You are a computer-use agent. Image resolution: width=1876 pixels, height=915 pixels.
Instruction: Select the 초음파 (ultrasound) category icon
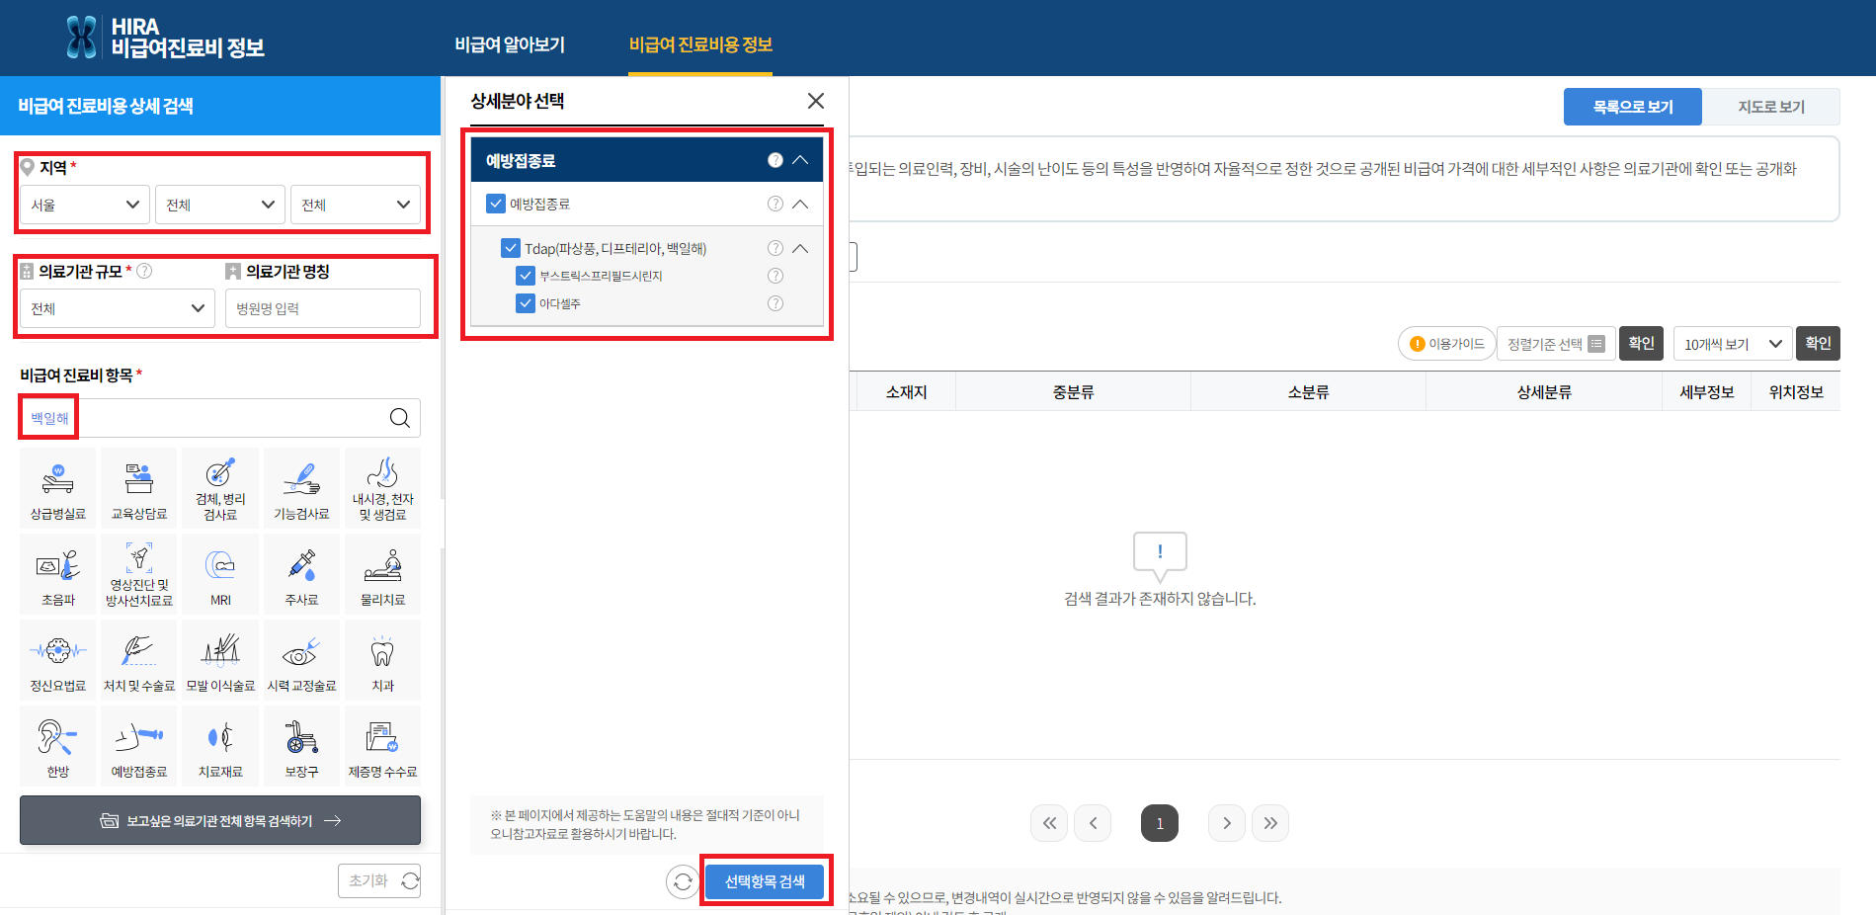pyautogui.click(x=57, y=573)
